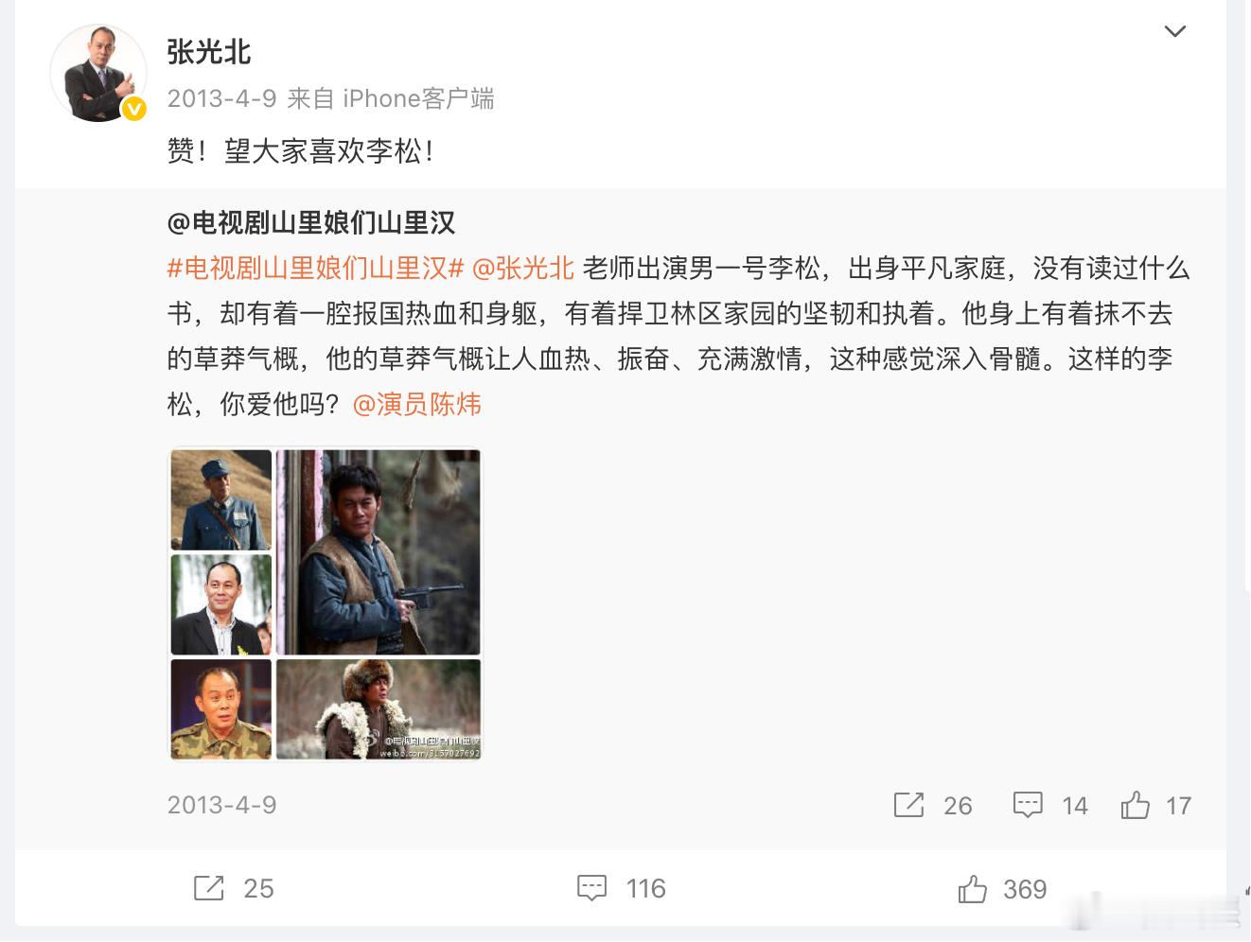Screen dimensions: 1251x942
Task: Open @电视剧山里娘们山里汉 original author link
Action: tap(311, 223)
